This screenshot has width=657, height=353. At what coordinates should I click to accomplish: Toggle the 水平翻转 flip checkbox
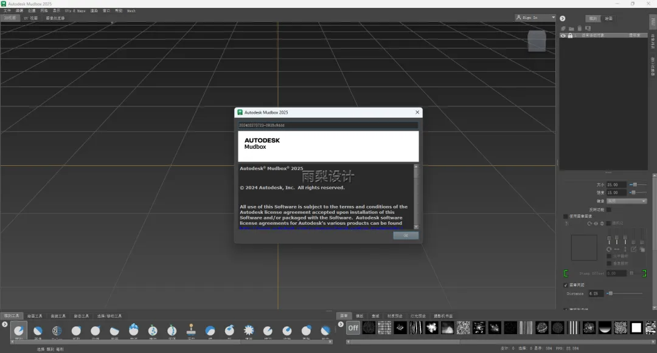[609, 256]
